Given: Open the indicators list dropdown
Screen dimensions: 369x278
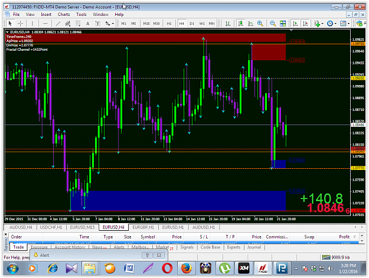Looking at the screenshot, I should [319, 23].
